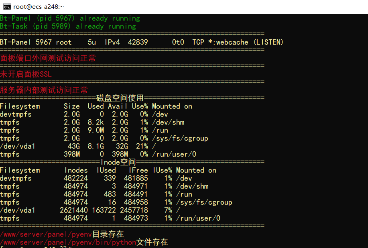Click the line 'Bt-Task (pid 5989) already running'
Image resolution: width=368 pixels, height=248 pixels.
[x=68, y=26]
